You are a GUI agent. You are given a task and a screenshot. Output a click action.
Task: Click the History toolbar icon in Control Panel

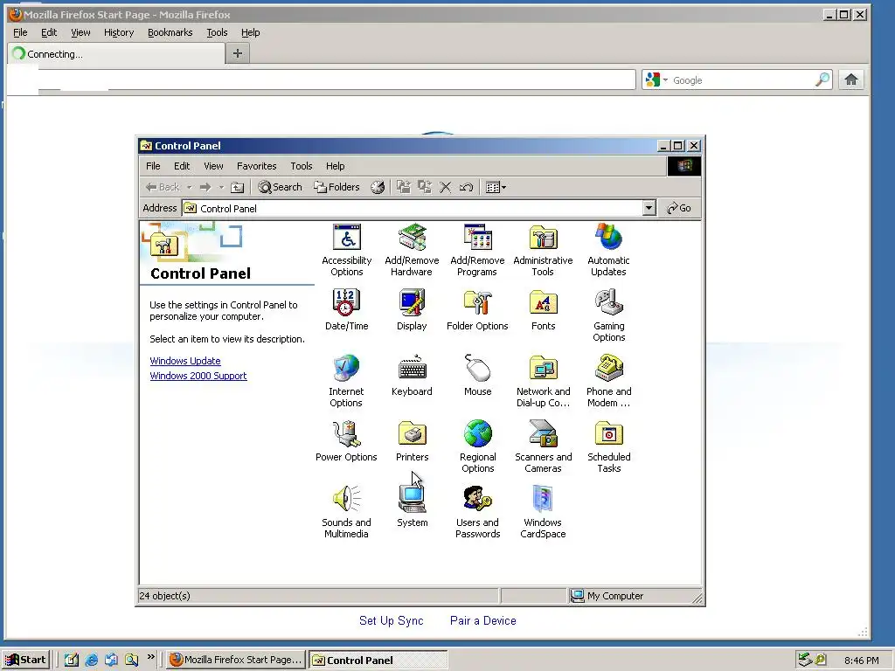(x=378, y=187)
